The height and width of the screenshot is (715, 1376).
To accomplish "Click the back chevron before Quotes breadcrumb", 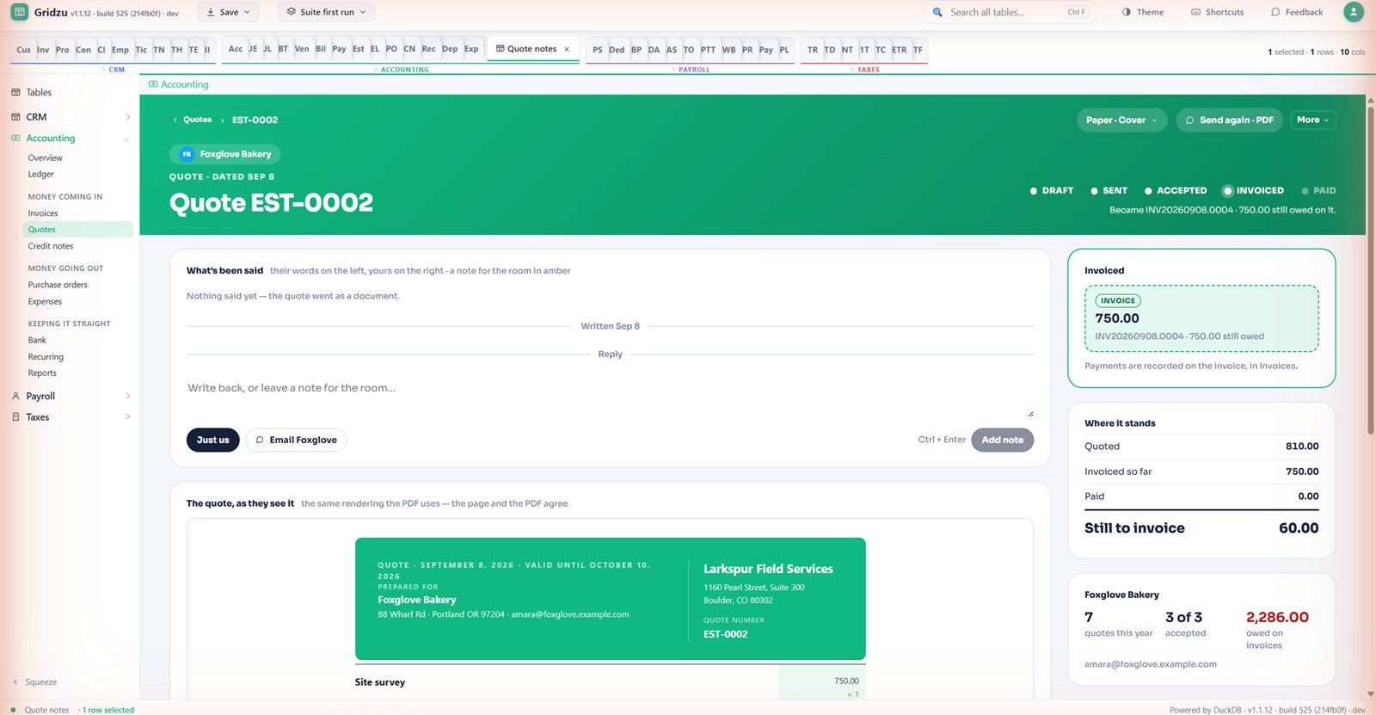I will click(175, 120).
